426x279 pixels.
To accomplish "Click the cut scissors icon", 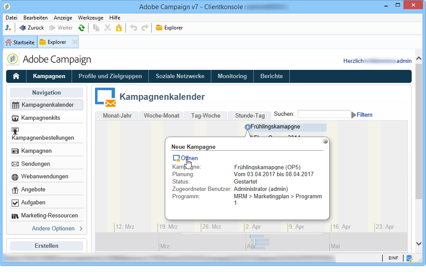I will tap(108, 28).
